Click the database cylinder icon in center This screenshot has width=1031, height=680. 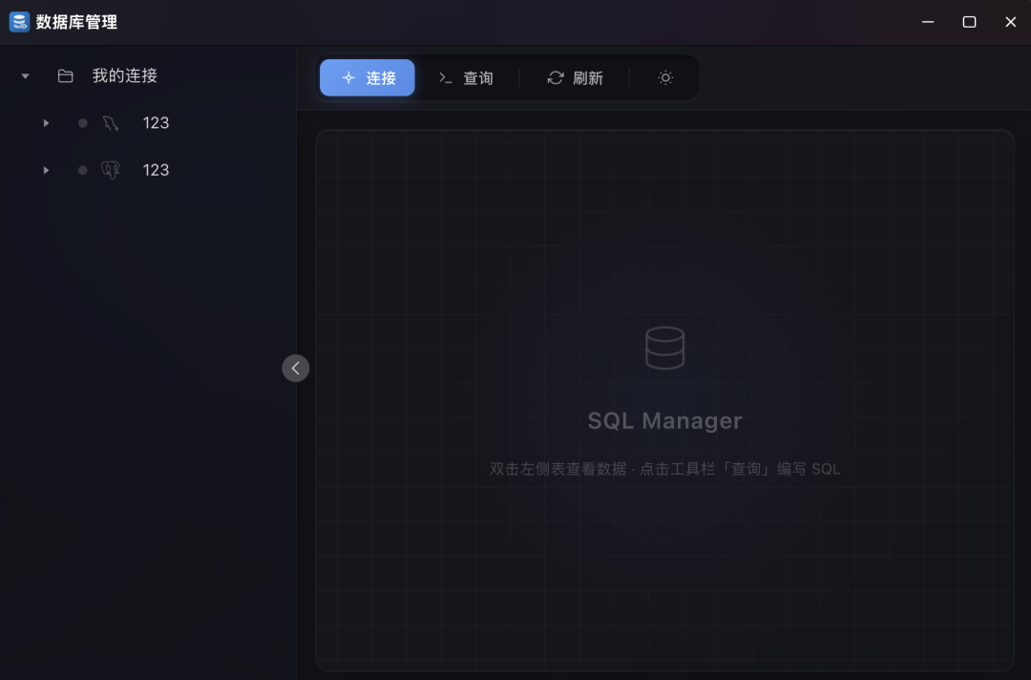point(664,348)
